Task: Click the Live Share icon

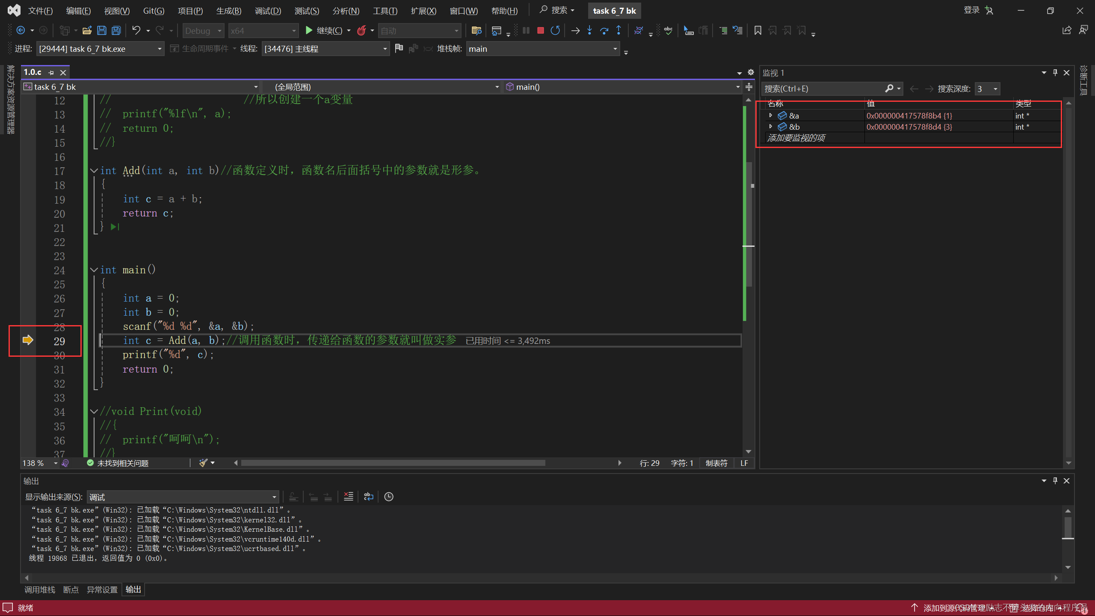Action: point(1067,30)
